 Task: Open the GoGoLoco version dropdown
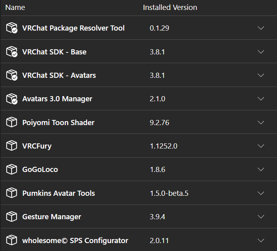261,170
